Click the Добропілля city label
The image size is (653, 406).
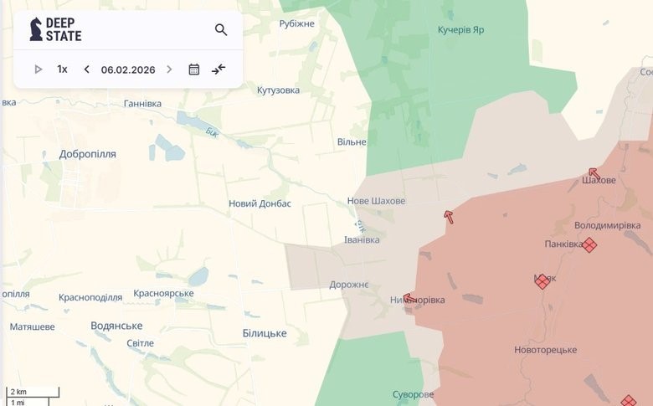[x=88, y=154]
